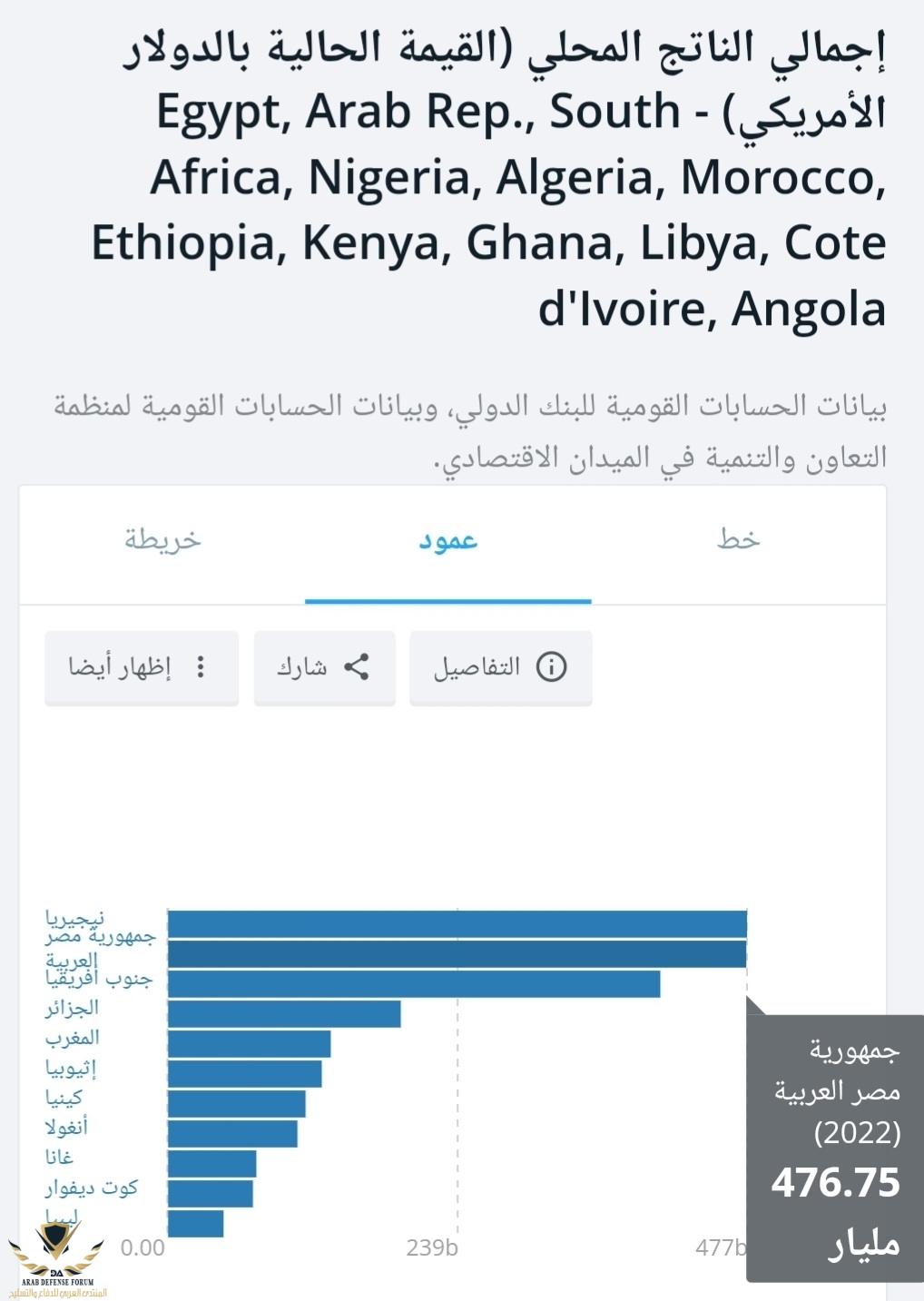The height and width of the screenshot is (1301, 924).
Task: Open the three-dot إظهار أيضا menu
Action: coord(201,667)
